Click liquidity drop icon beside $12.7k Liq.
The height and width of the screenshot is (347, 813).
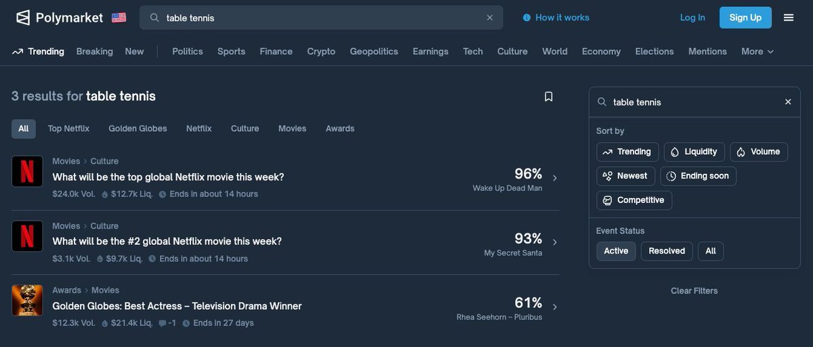(105, 194)
